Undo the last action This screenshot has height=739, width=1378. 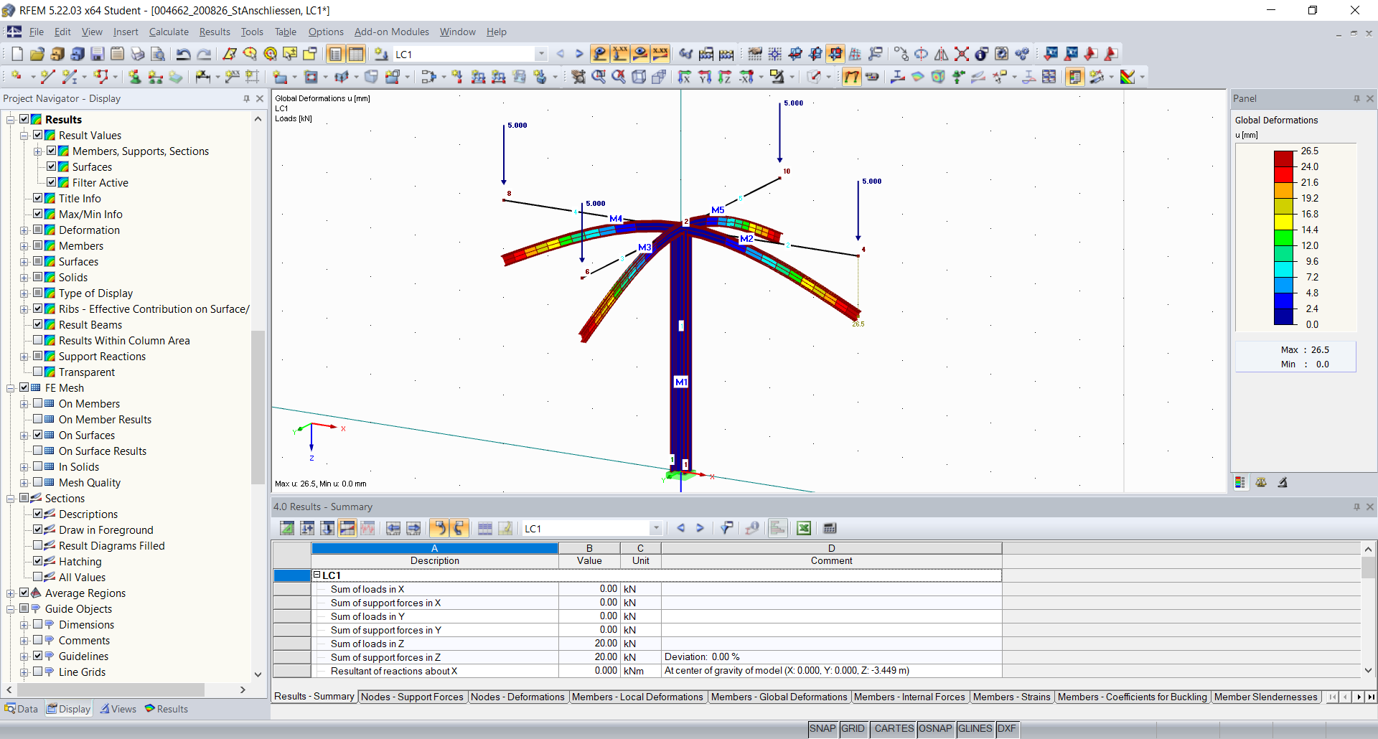point(184,54)
